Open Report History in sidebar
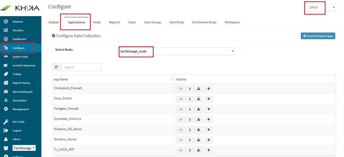The height and width of the screenshot is (157, 344). tap(21, 83)
